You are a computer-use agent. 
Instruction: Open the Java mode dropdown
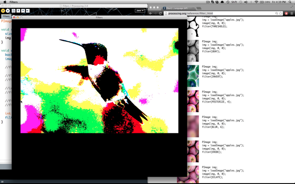click(x=140, y=11)
